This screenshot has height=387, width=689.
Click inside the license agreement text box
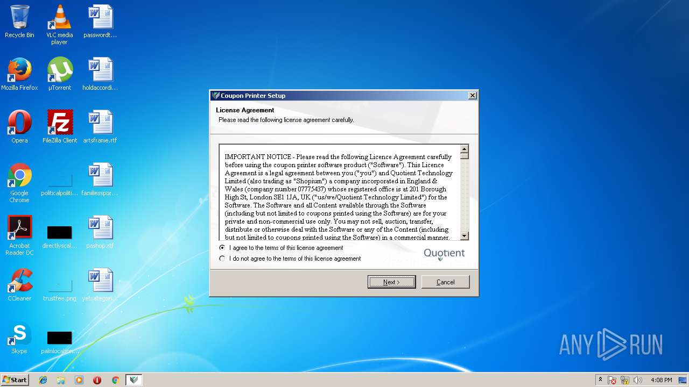click(x=340, y=192)
